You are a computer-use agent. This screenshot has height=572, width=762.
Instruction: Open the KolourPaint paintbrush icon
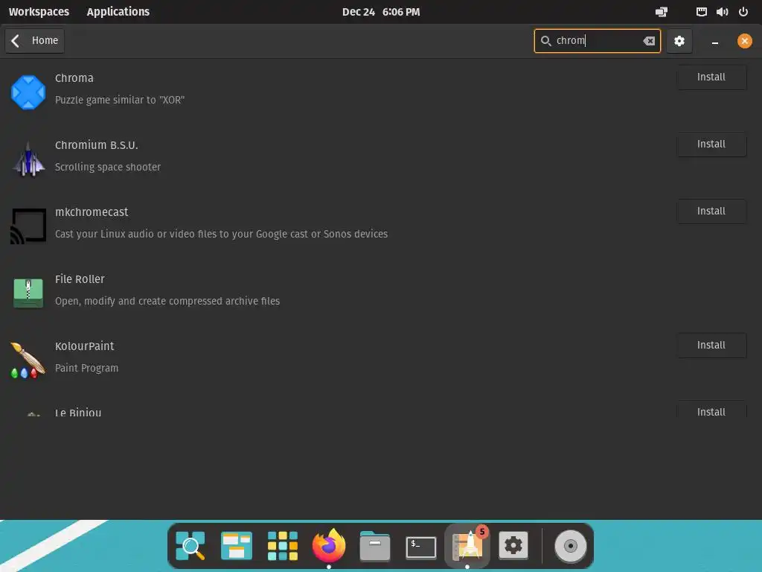coord(28,360)
